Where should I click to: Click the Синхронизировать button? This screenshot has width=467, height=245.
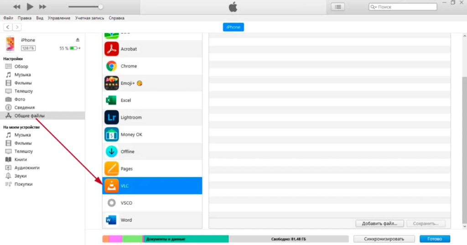point(384,239)
